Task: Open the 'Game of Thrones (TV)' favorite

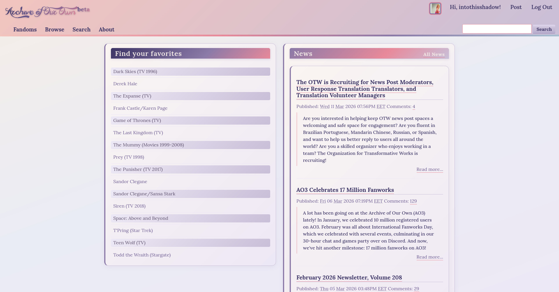Action: point(137,120)
